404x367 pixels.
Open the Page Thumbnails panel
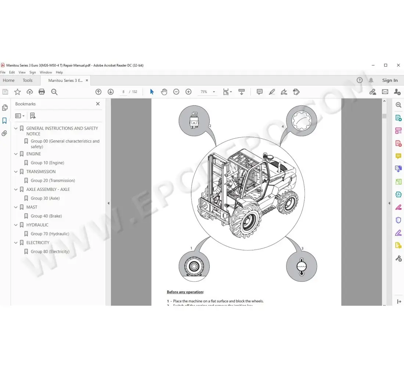pyautogui.click(x=5, y=108)
